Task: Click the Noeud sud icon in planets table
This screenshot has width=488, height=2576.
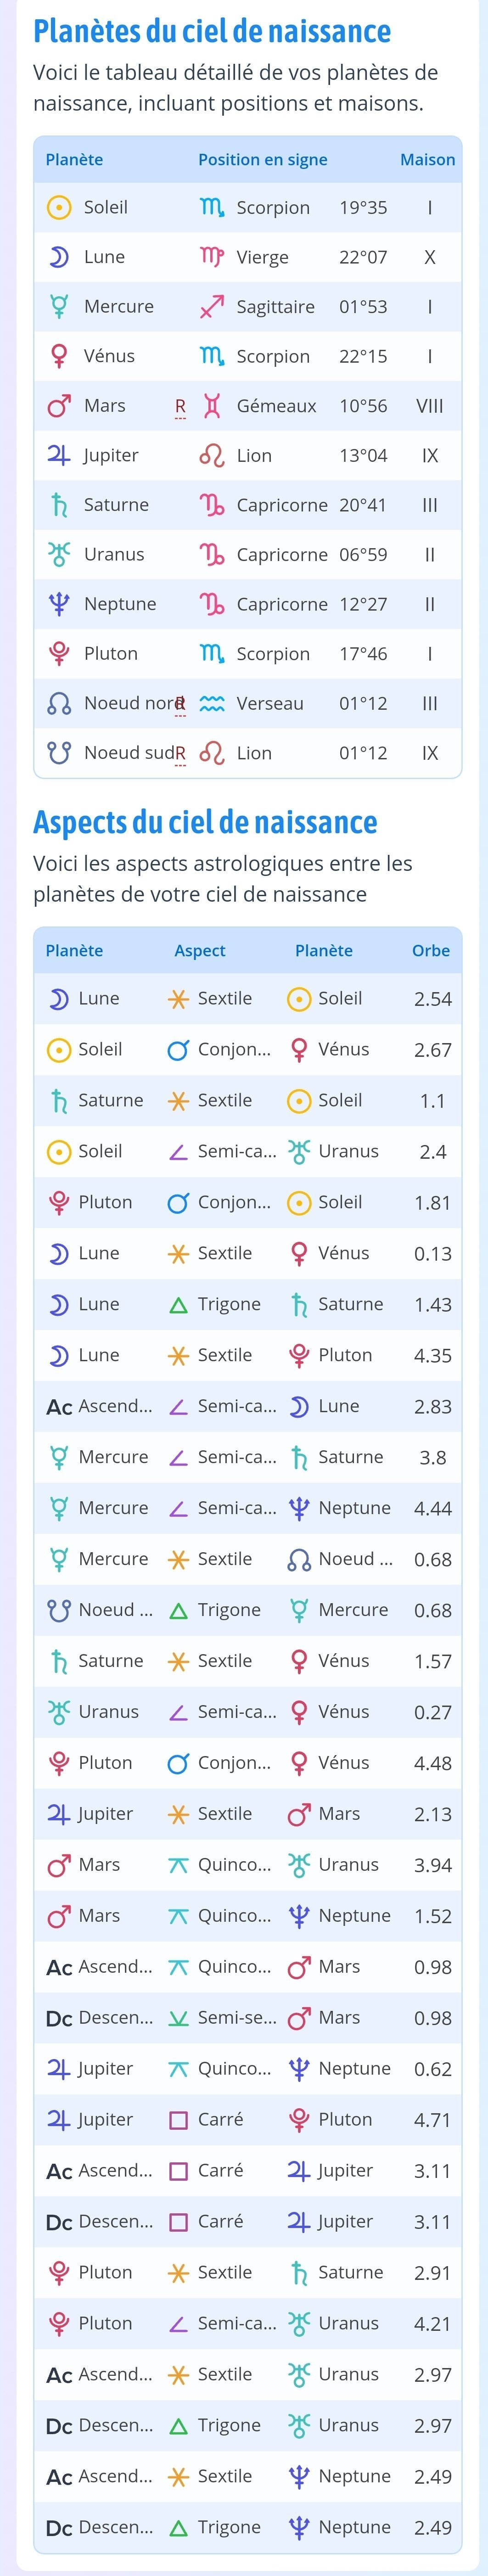Action: pyautogui.click(x=59, y=752)
